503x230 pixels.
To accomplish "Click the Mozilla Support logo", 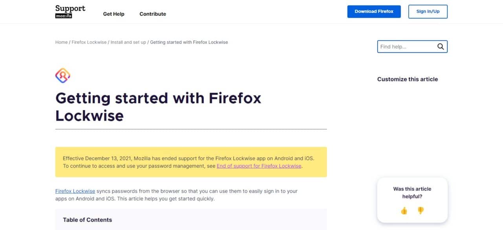I will [x=70, y=11].
